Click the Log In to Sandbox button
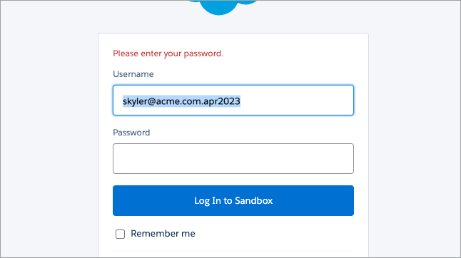 click(233, 200)
